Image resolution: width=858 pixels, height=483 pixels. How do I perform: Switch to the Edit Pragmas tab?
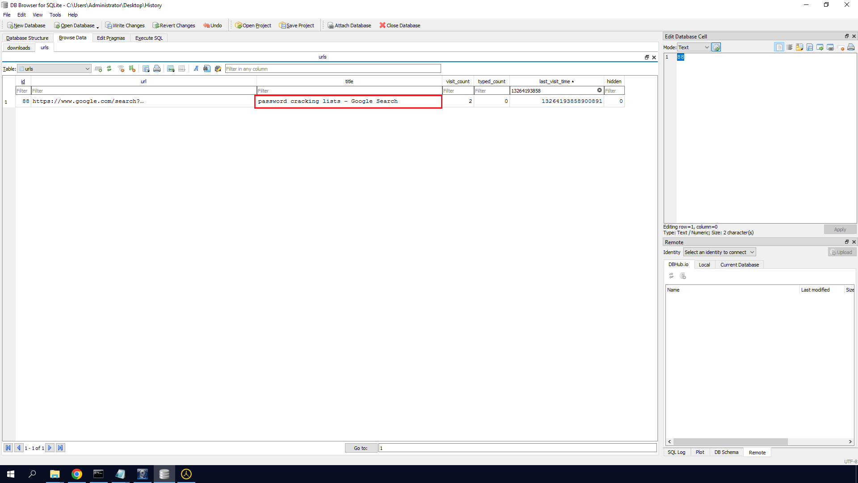point(111,38)
